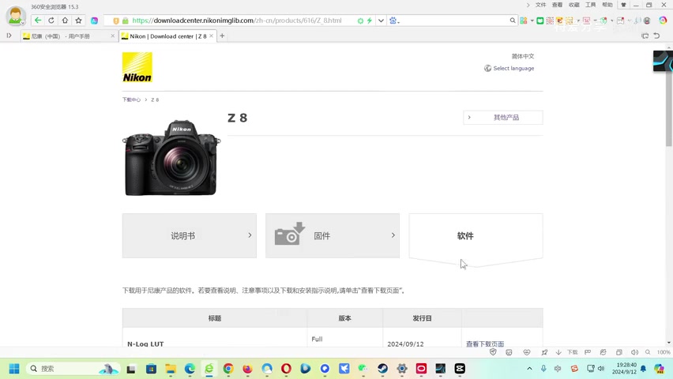Screen dimensions: 673x379
Task: Expand the address bar history dropdown arrow
Action: [x=381, y=21]
